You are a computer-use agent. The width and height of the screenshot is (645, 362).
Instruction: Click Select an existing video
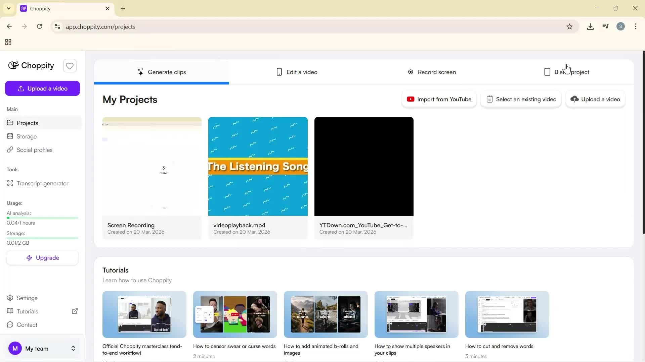[x=520, y=99]
